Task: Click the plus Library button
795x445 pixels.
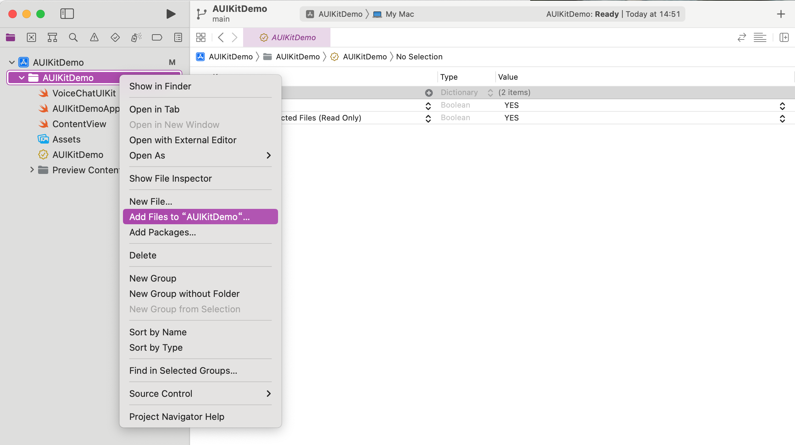Action: pos(781,14)
